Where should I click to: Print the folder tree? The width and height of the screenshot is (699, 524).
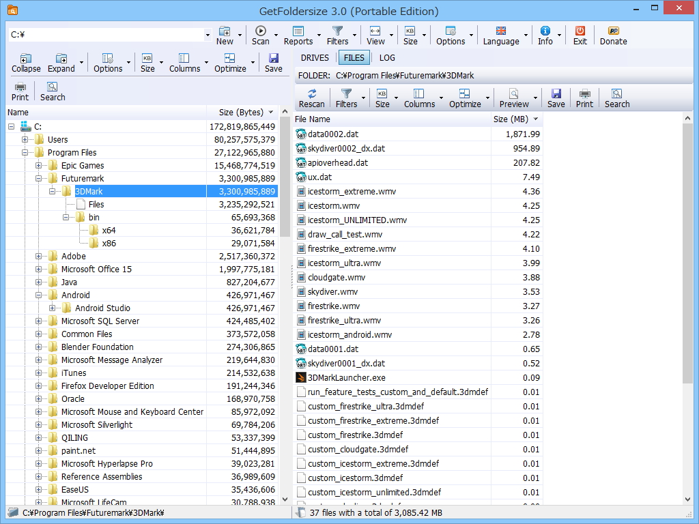point(20,91)
